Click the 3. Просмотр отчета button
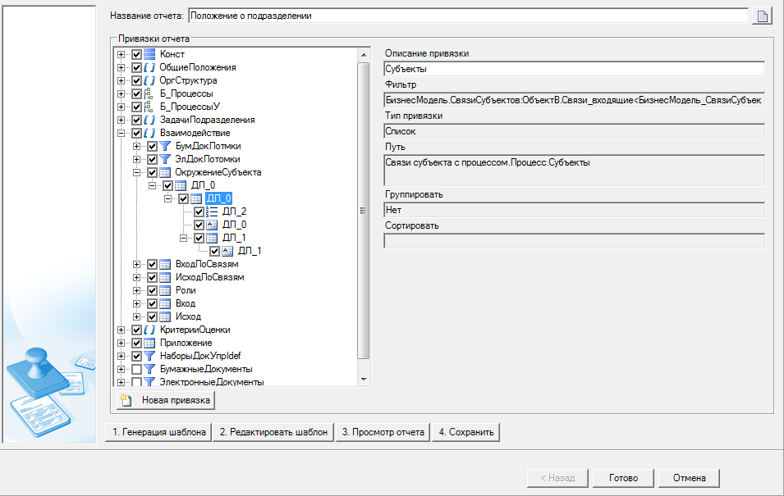The height and width of the screenshot is (496, 784). pyautogui.click(x=383, y=432)
